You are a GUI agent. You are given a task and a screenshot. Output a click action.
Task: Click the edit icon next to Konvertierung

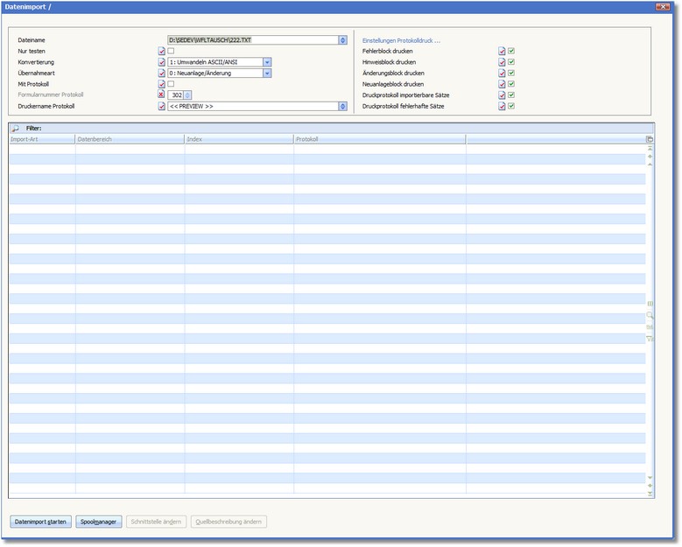(x=161, y=63)
